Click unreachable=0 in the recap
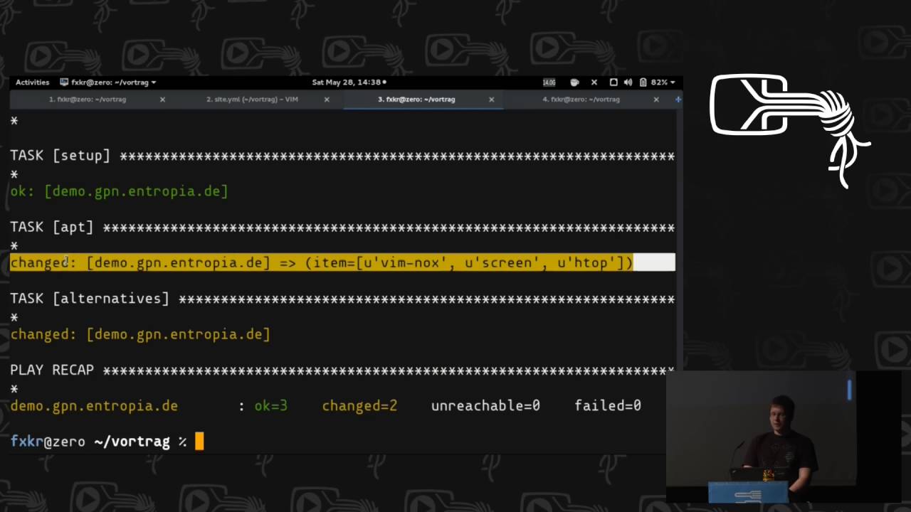 [485, 406]
